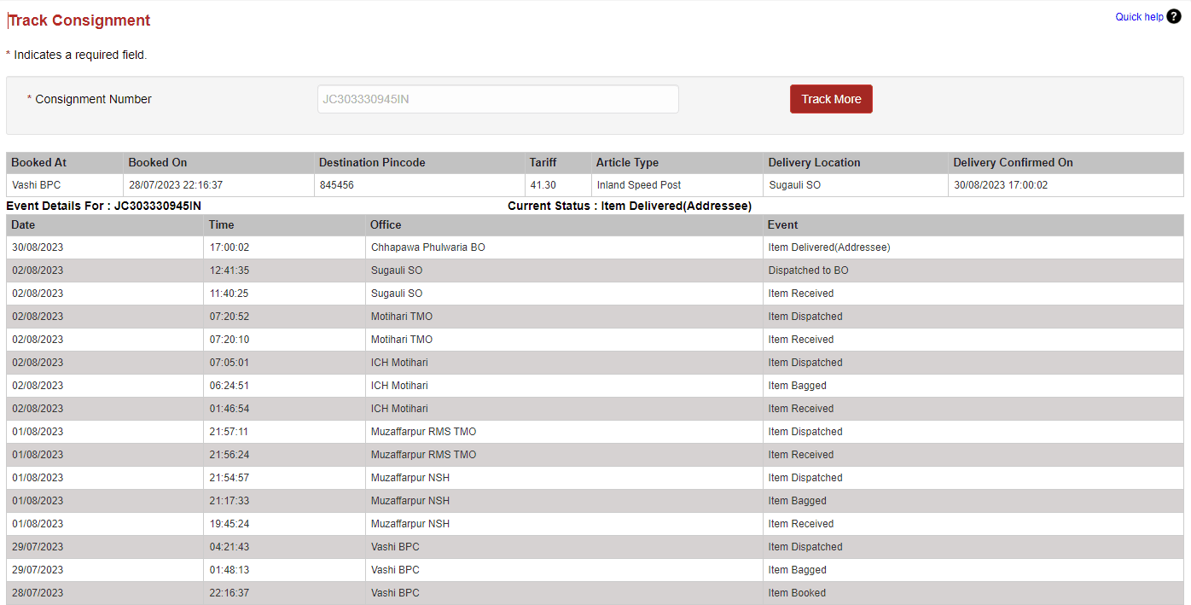This screenshot has width=1191, height=605.
Task: Click the Event Details For JC303330945IN label
Action: 104,207
